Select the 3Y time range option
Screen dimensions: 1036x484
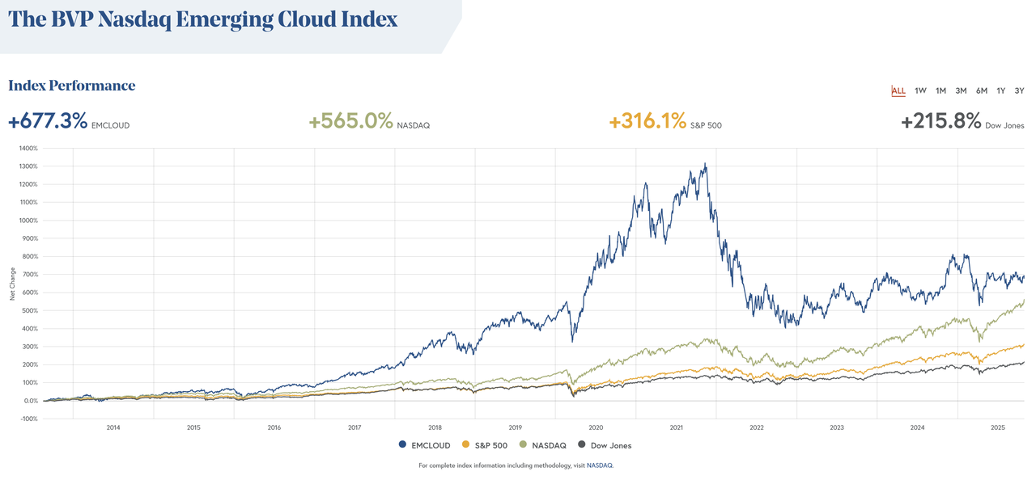tap(1020, 90)
